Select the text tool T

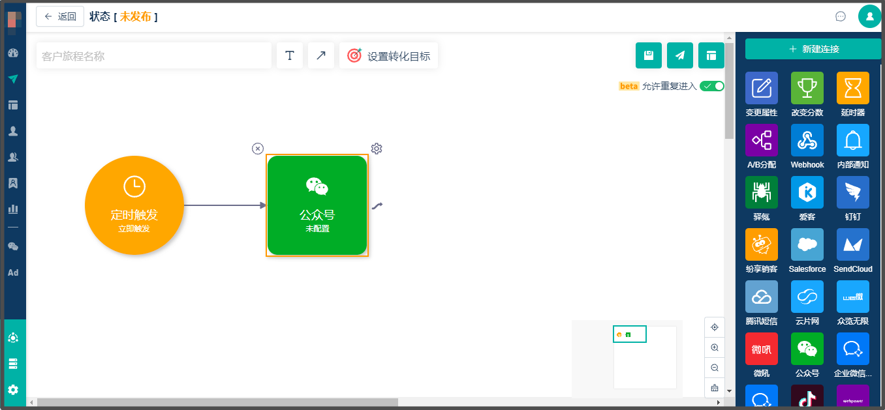pos(290,55)
